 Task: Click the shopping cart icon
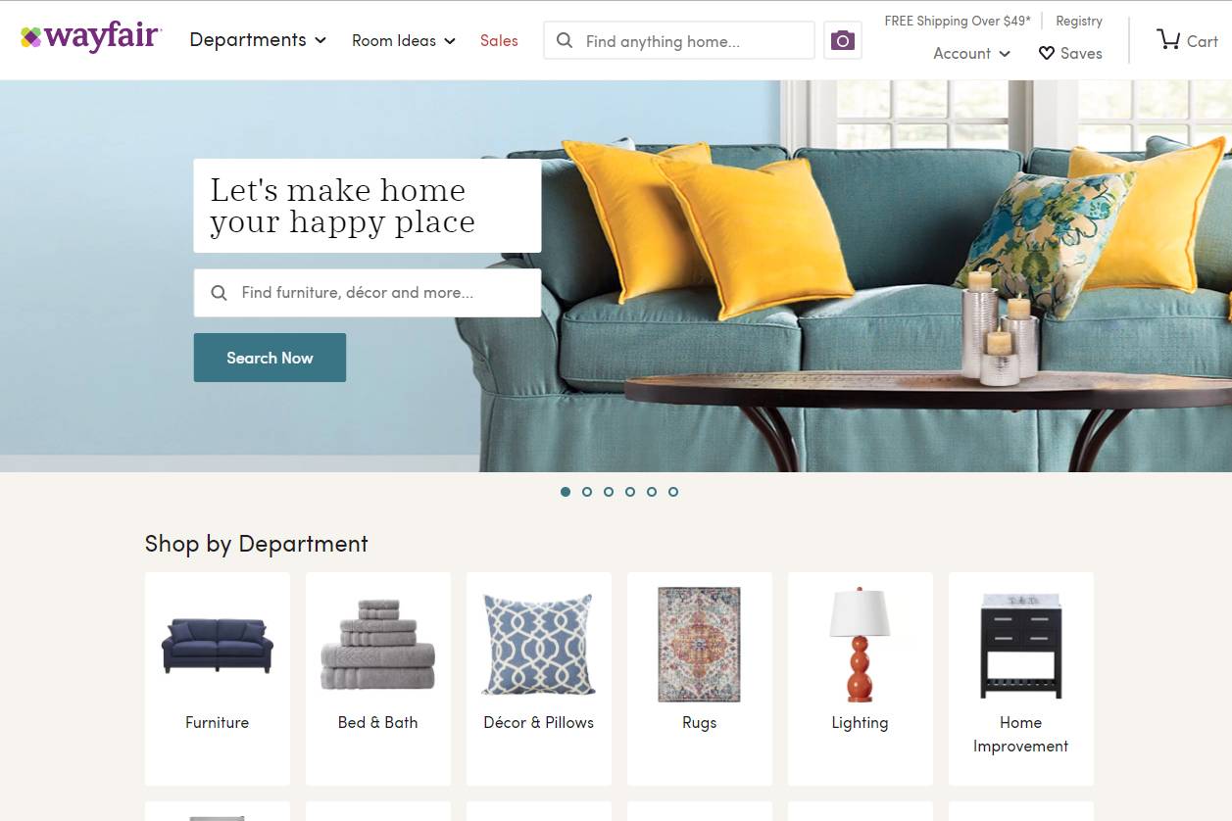pos(1168,40)
